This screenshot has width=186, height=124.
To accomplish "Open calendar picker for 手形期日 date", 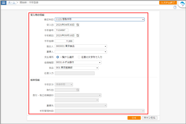I will (78, 36).
